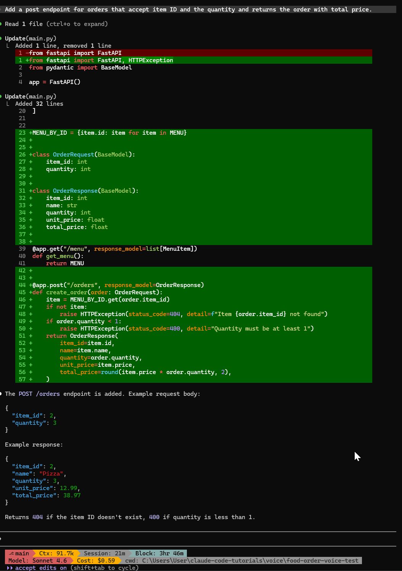402x571 pixels.
Task: Click the prompt chevron in the input line
Action: (1, 539)
